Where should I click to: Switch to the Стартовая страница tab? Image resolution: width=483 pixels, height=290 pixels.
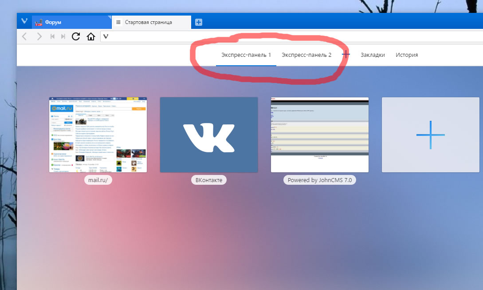tap(151, 22)
